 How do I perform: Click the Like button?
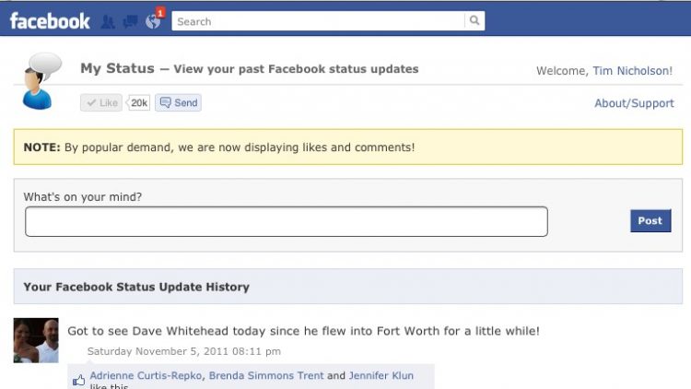click(101, 102)
